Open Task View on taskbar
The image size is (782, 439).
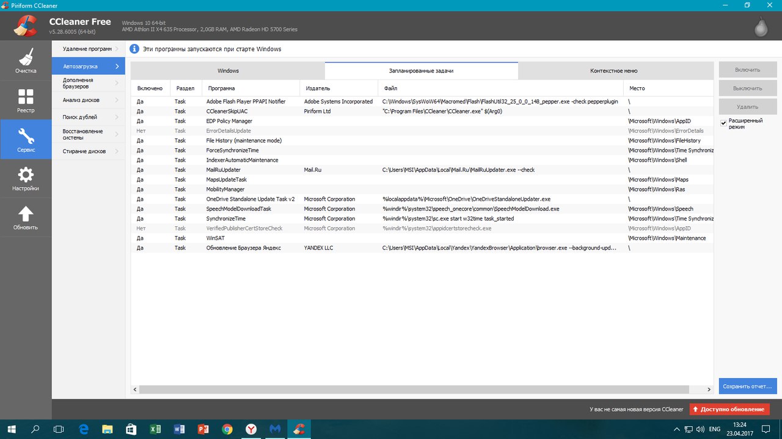pos(59,429)
